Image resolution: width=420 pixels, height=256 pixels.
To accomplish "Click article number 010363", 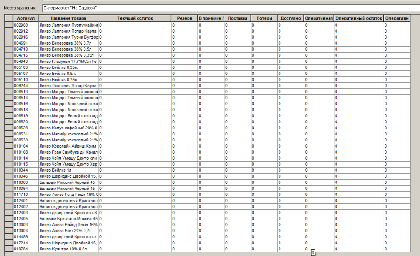I will point(26,182).
